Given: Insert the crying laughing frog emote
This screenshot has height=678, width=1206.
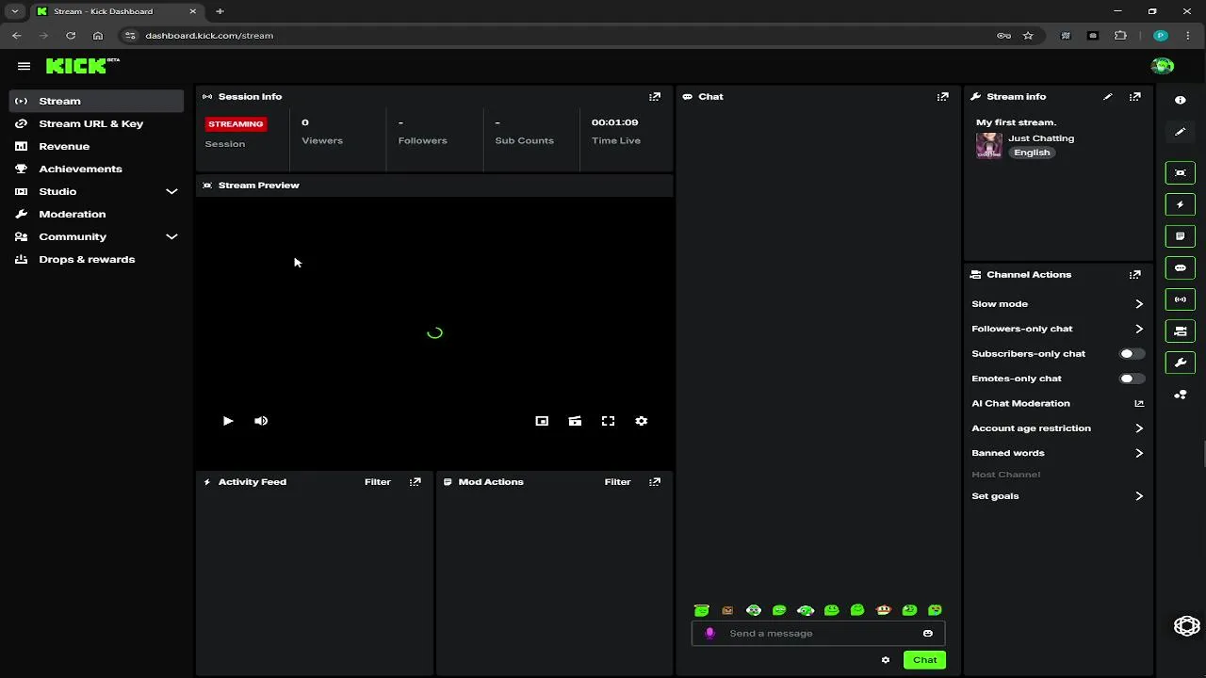Looking at the screenshot, I should (x=935, y=610).
